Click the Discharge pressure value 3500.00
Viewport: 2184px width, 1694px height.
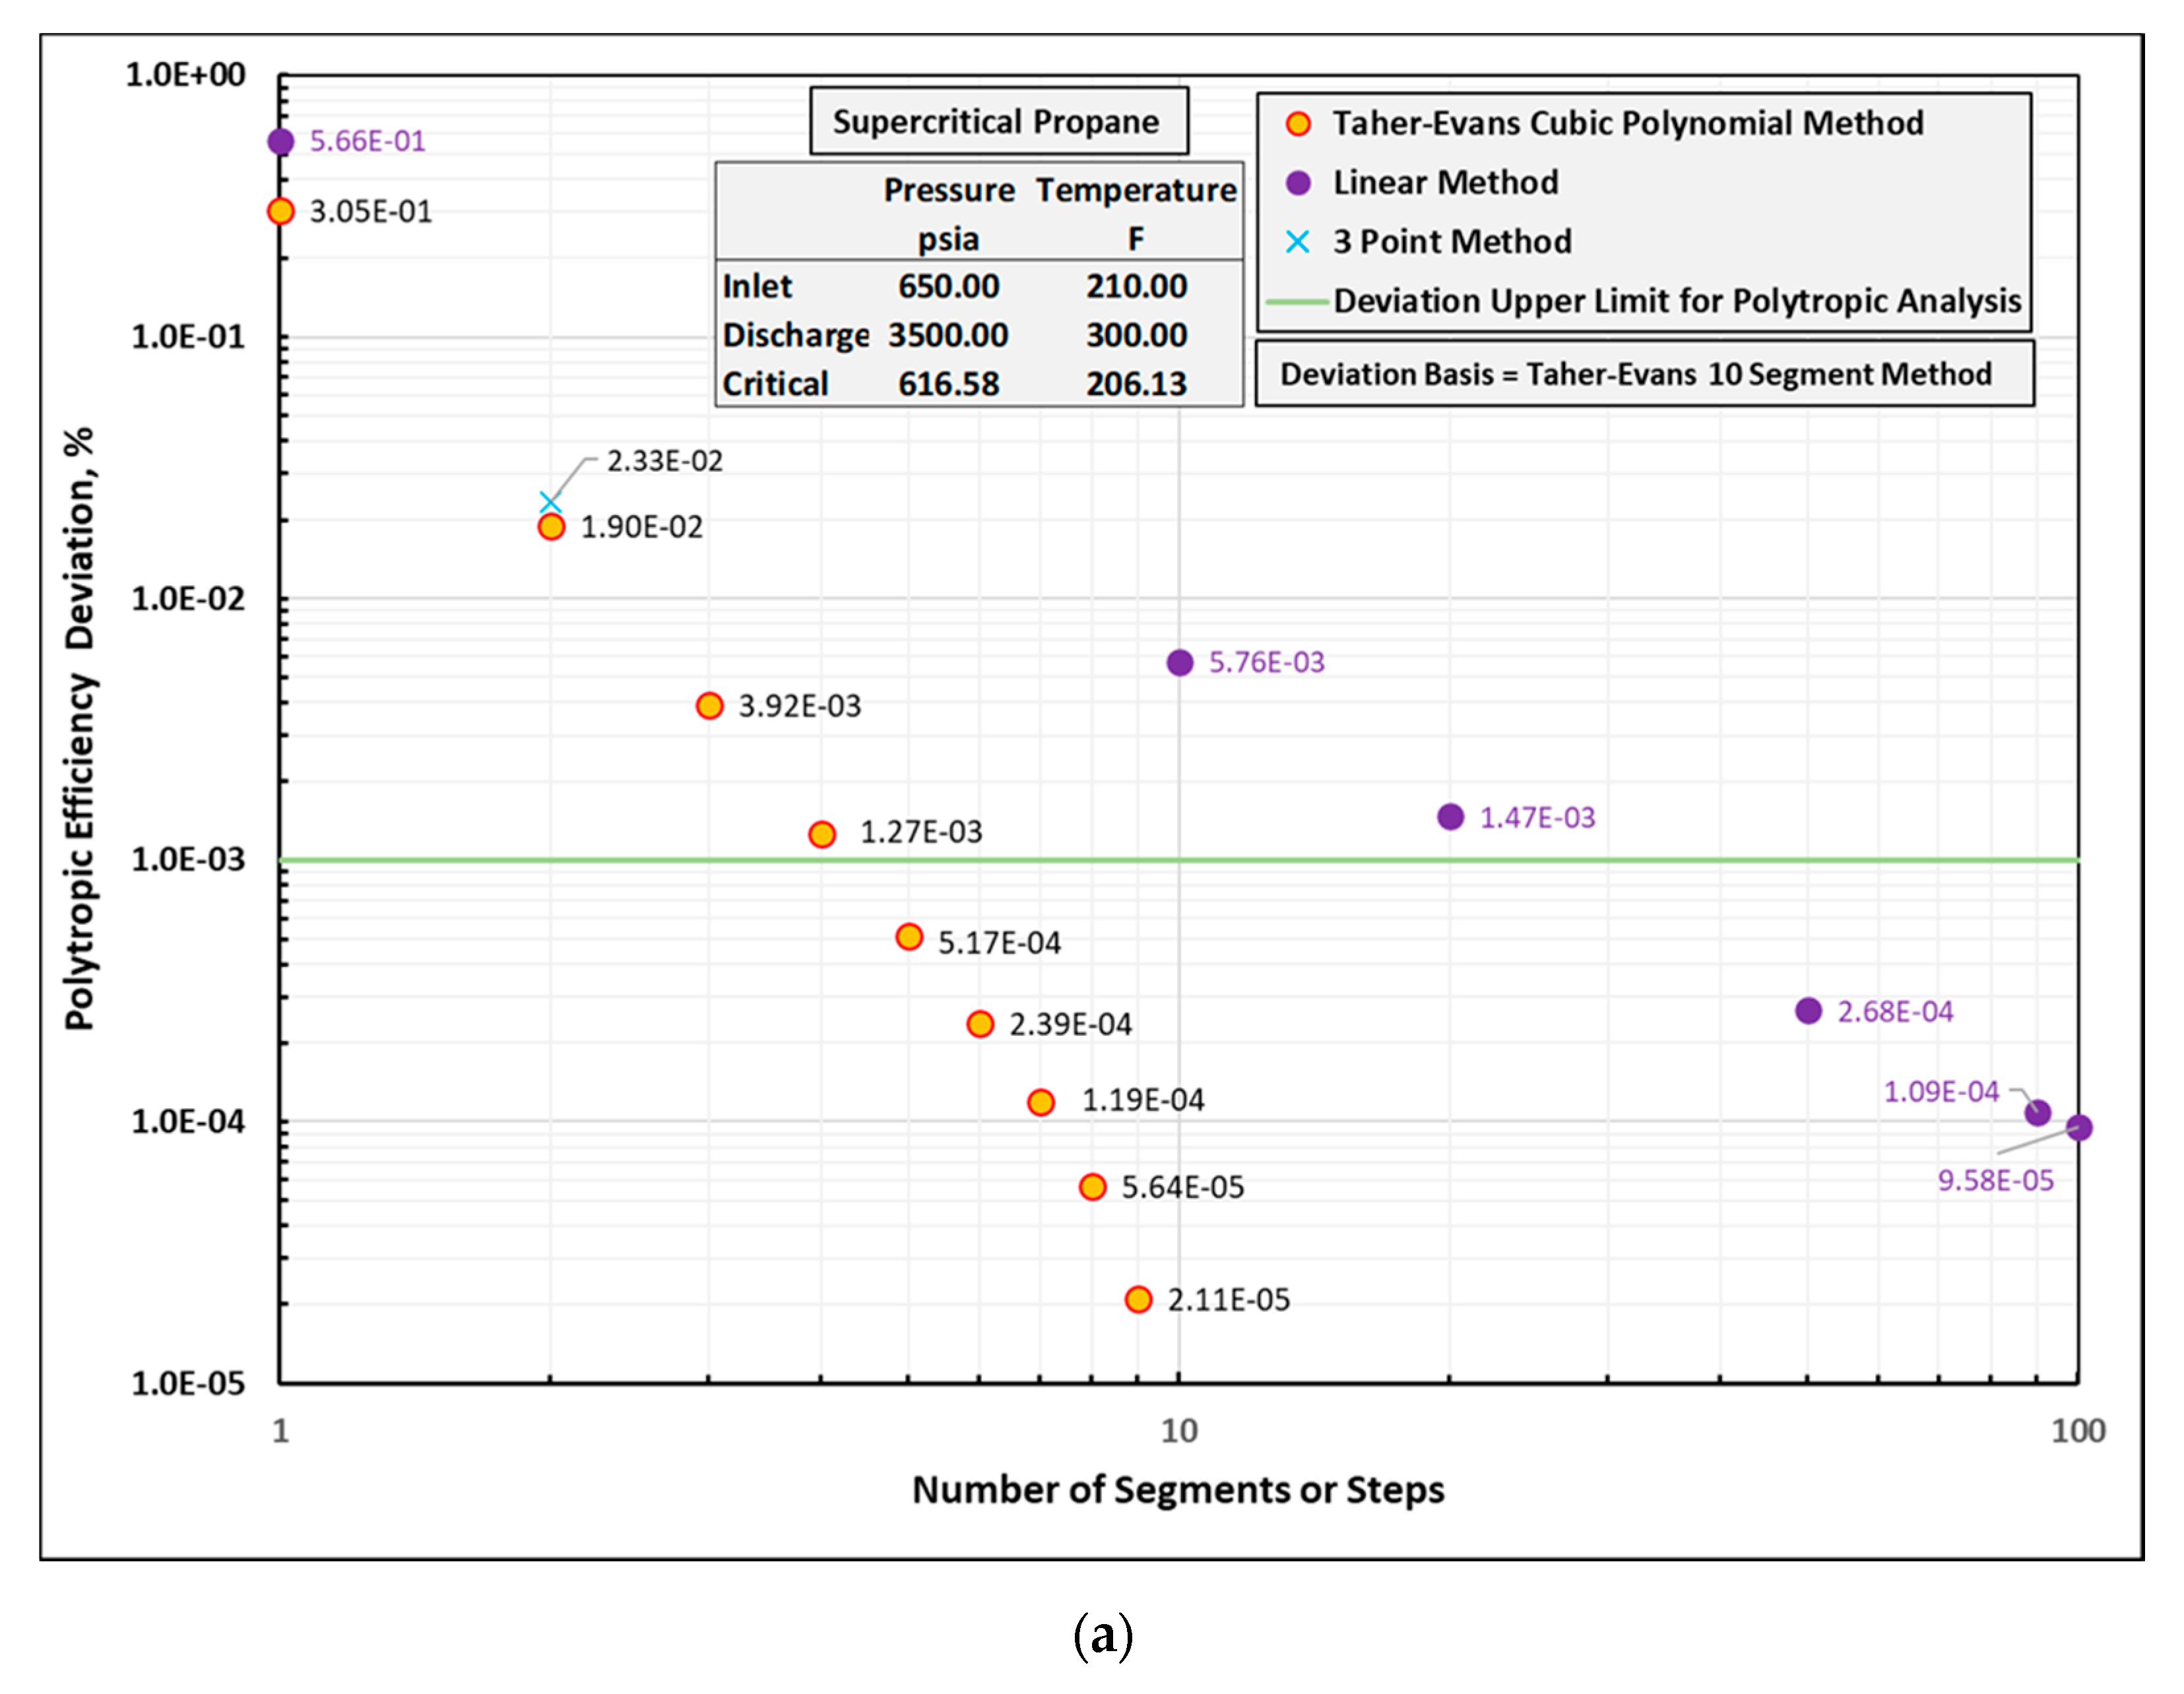[948, 335]
